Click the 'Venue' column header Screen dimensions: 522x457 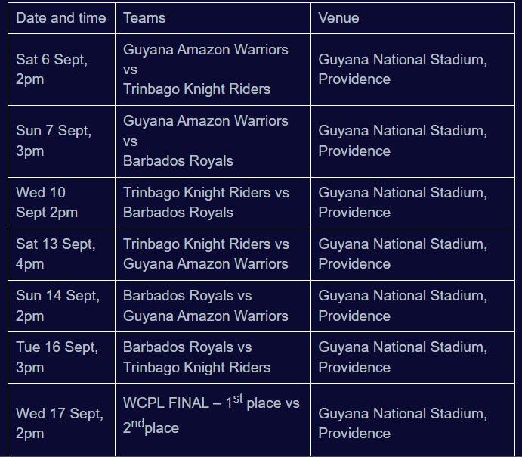click(412, 18)
